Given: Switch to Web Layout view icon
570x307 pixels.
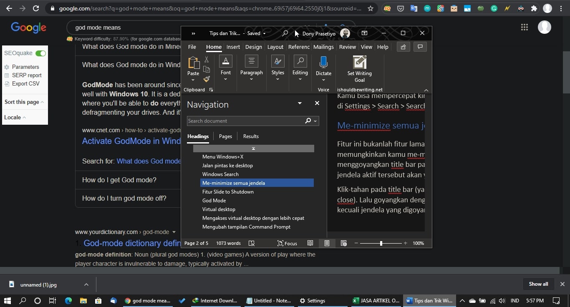Looking at the screenshot, I should click(343, 243).
